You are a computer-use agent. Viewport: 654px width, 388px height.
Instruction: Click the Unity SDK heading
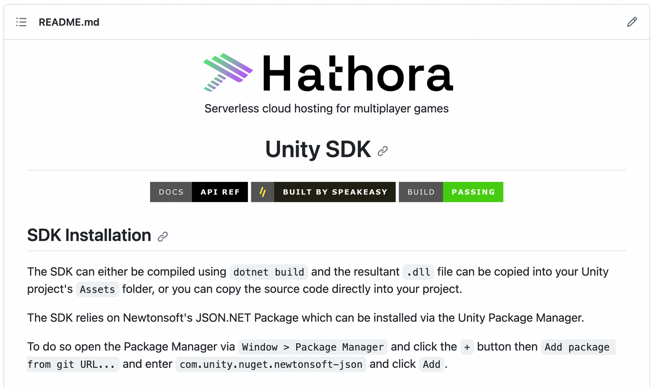pos(318,149)
